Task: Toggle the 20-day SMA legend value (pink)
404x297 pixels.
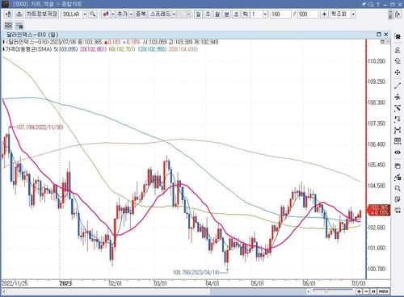Action: click(x=93, y=49)
